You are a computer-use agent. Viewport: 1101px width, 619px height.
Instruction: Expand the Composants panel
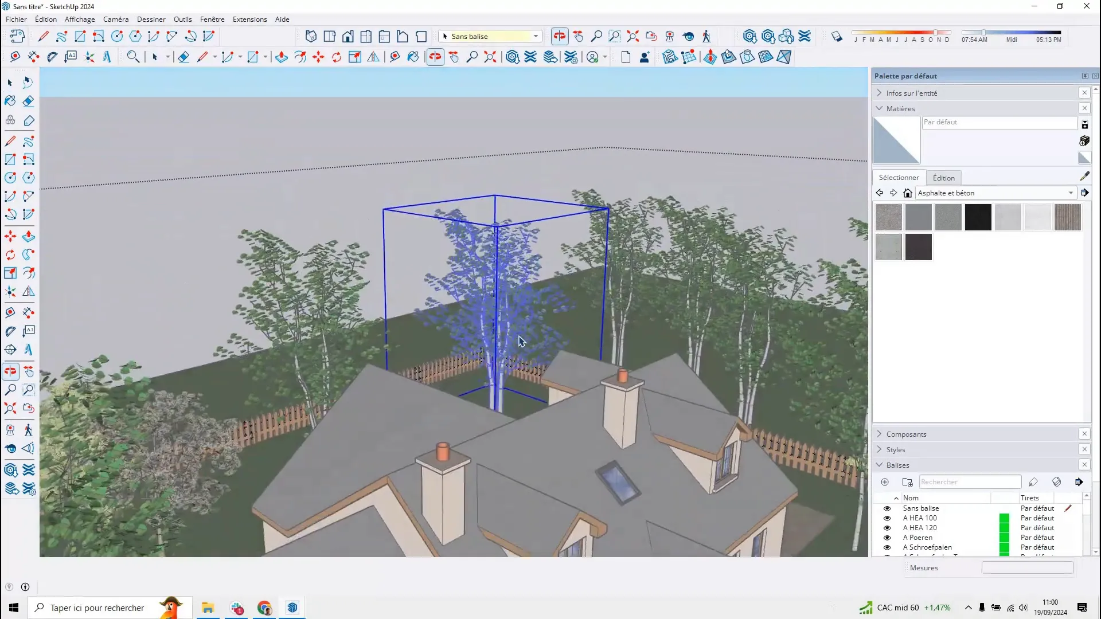coord(879,434)
